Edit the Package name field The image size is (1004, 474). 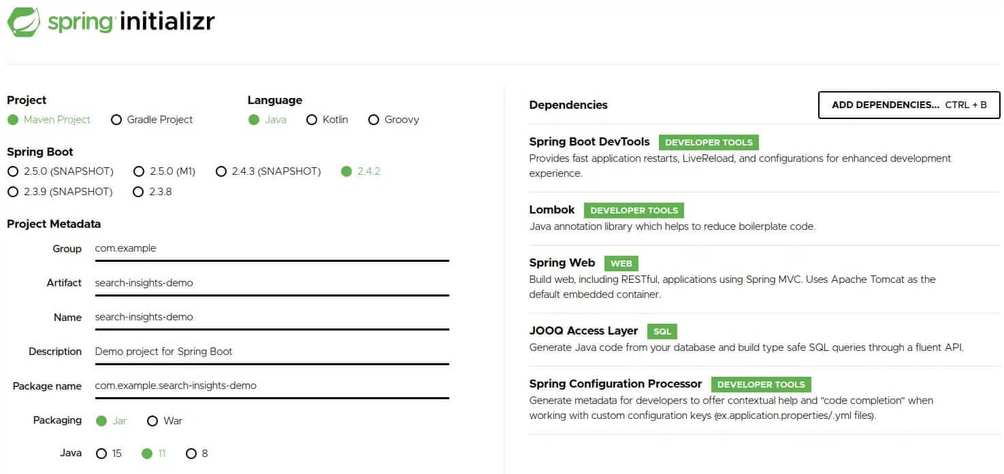pyautogui.click(x=272, y=386)
